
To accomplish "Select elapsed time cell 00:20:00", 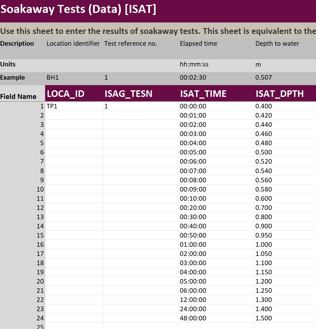I will [x=216, y=208].
